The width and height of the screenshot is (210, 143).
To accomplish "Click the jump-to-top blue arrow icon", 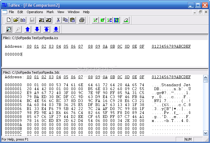I will click(x=47, y=29).
